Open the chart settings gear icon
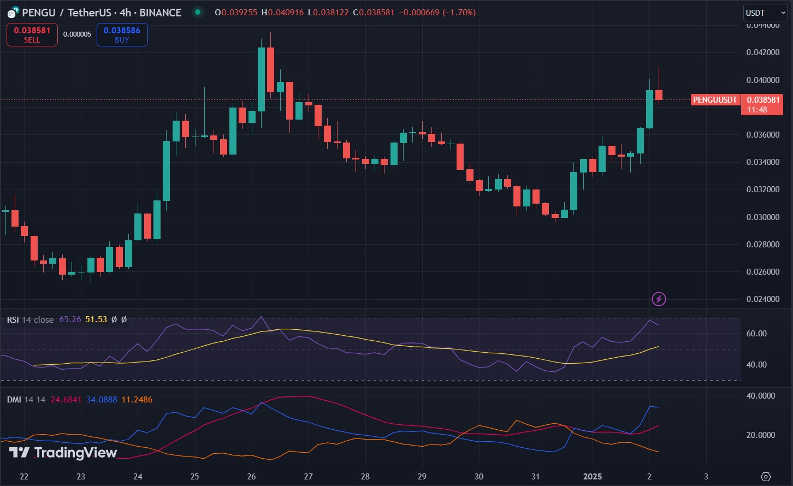Viewport: 793px width, 486px height. [x=765, y=476]
